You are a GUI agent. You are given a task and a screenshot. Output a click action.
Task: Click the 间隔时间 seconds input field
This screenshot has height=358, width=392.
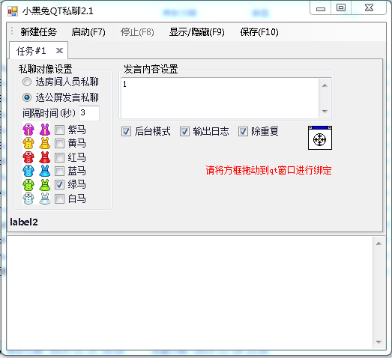89,113
